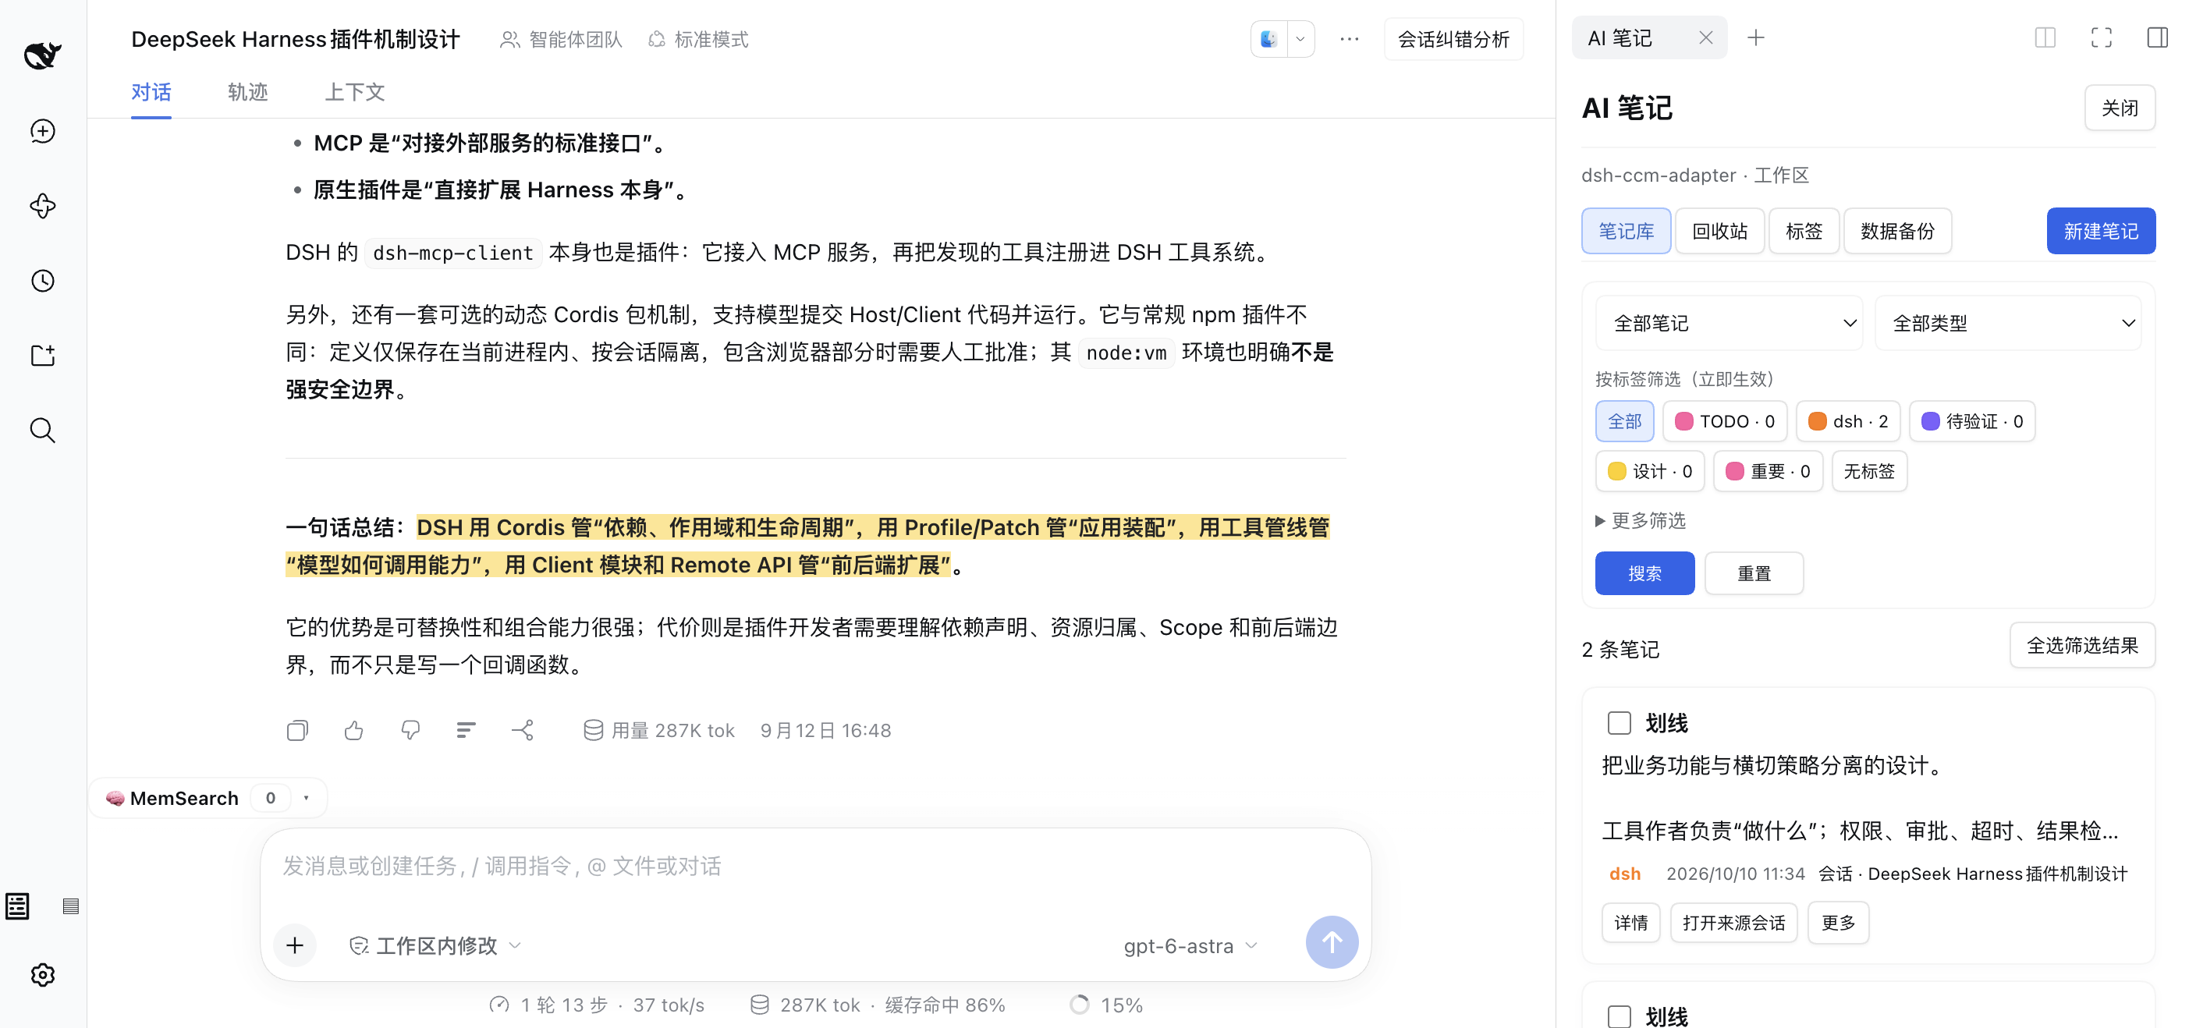Screen dimensions: 2189x1028
Task: Open 详情 on first note card
Action: point(1630,923)
